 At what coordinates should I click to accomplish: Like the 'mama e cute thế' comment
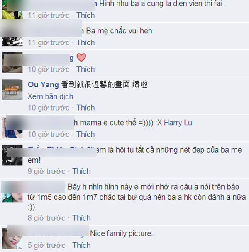pyautogui.click(x=85, y=134)
